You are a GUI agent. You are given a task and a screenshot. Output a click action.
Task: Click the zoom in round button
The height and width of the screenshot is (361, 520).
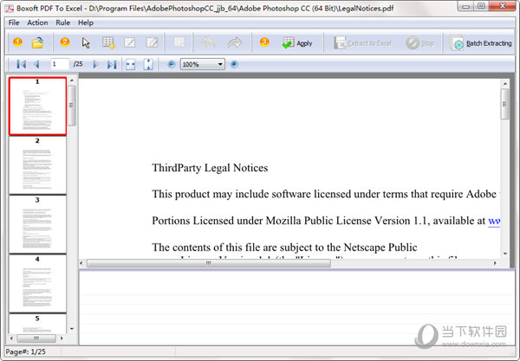click(x=234, y=64)
